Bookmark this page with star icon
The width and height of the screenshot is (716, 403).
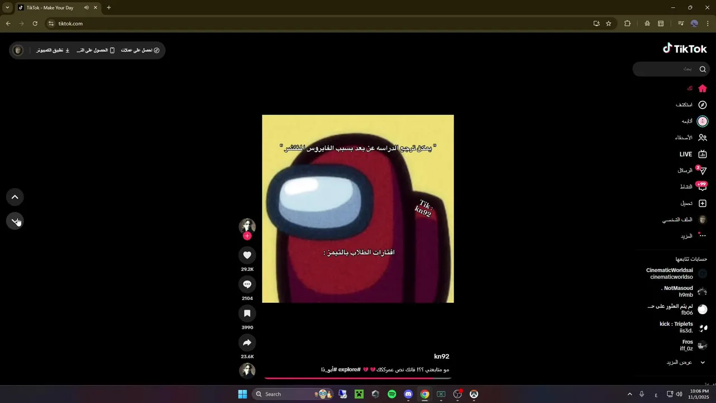(609, 24)
